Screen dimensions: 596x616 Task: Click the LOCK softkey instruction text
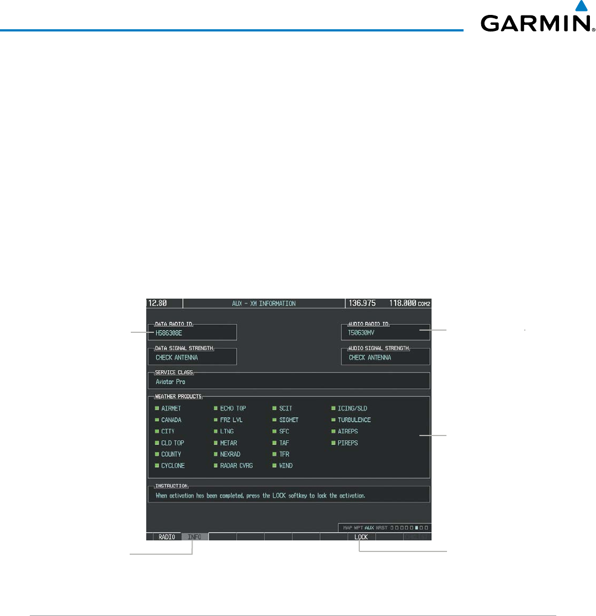pyautogui.click(x=260, y=495)
